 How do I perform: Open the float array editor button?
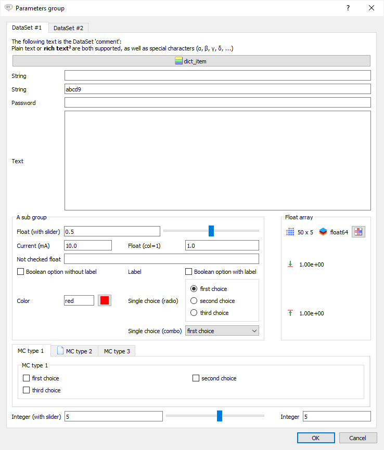[359, 232]
